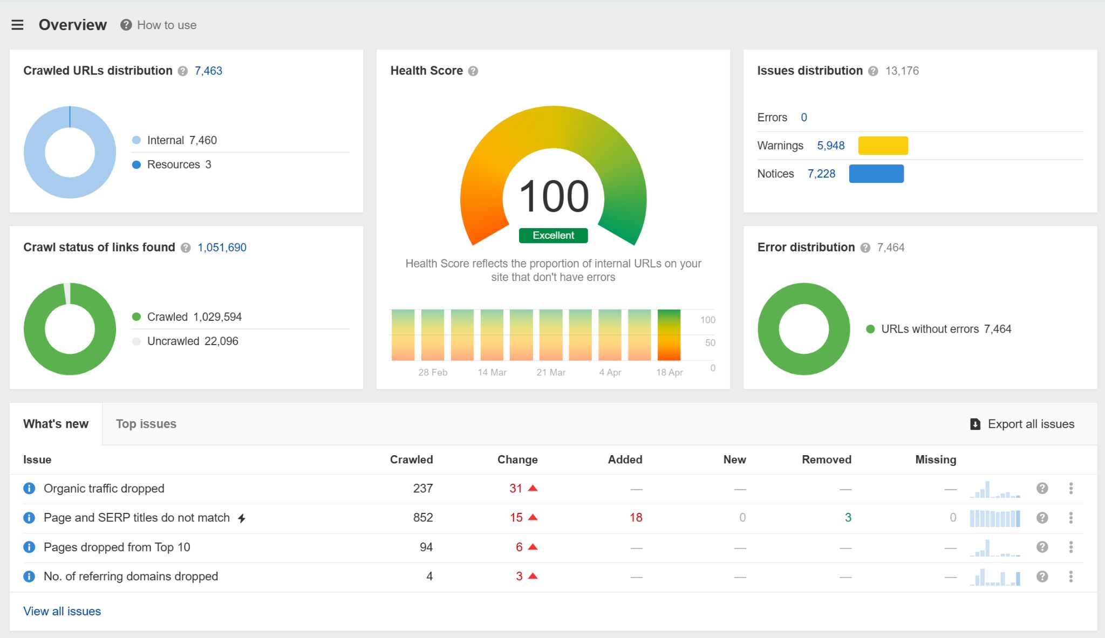Click the help icon beside Crawl status of links found
This screenshot has height=638, width=1105.
pyautogui.click(x=185, y=248)
